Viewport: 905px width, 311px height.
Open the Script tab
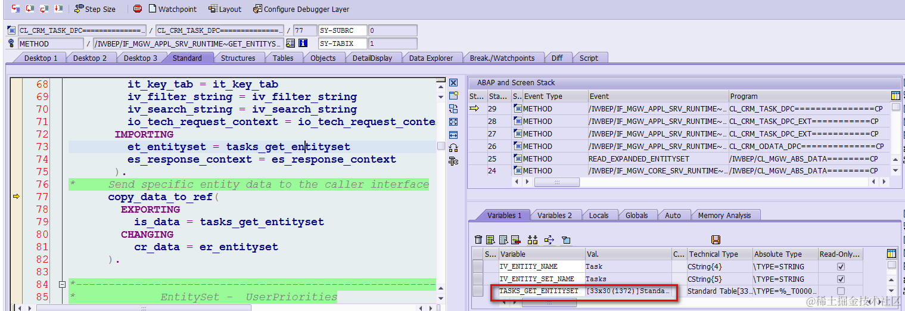point(589,58)
